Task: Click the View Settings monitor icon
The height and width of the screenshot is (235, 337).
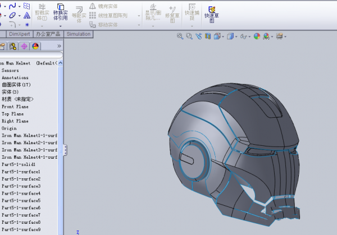Action: (x=279, y=36)
